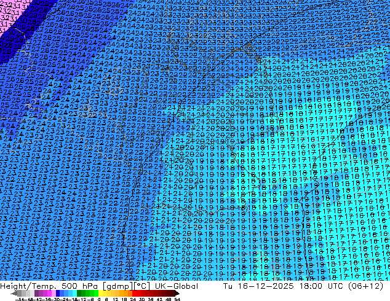This screenshot has height=301, width=390.
Task: Click the yellow legend color swatch
Action: (x=100, y=293)
